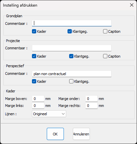
Task: Click the Lijnen dropdown chevron arrow
Action: click(x=63, y=114)
